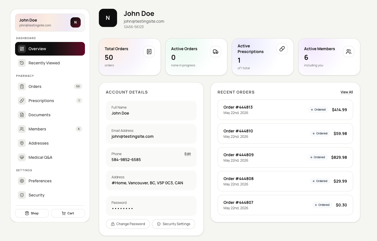Click the Security Settings button
The image size is (377, 241).
pyautogui.click(x=174, y=224)
